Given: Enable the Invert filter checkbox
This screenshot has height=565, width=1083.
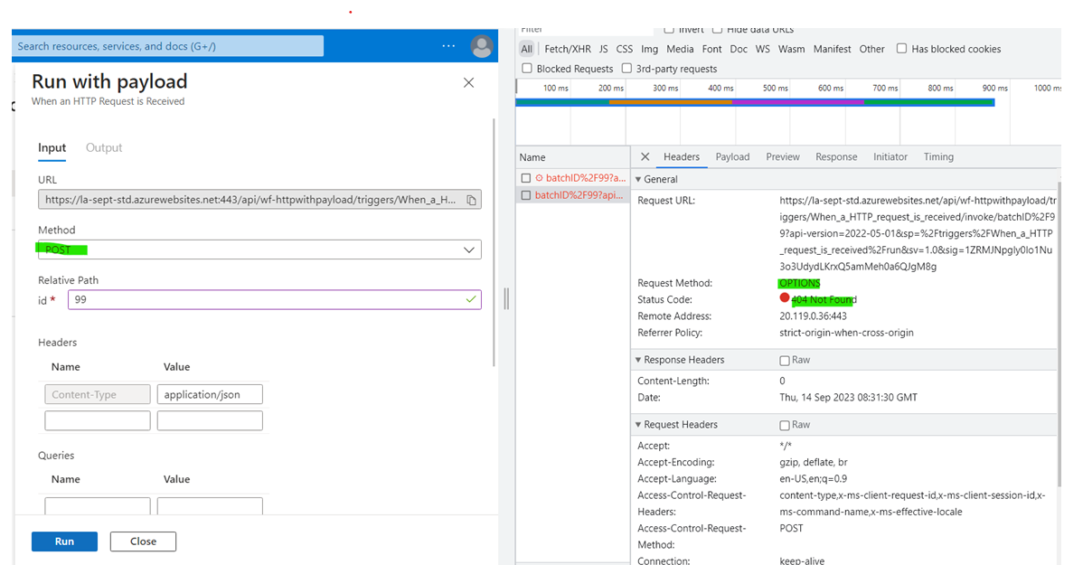Looking at the screenshot, I should 667,29.
